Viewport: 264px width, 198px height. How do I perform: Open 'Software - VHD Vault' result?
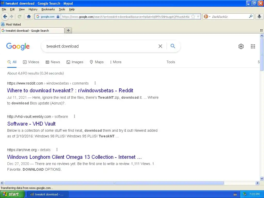31,124
